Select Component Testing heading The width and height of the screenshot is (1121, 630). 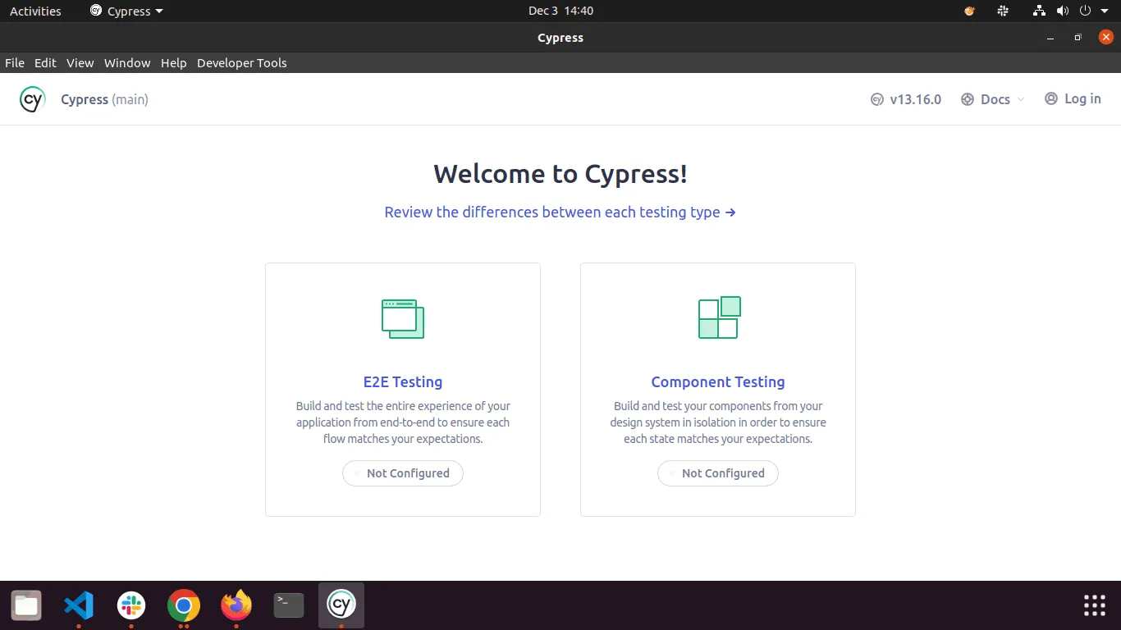click(718, 381)
